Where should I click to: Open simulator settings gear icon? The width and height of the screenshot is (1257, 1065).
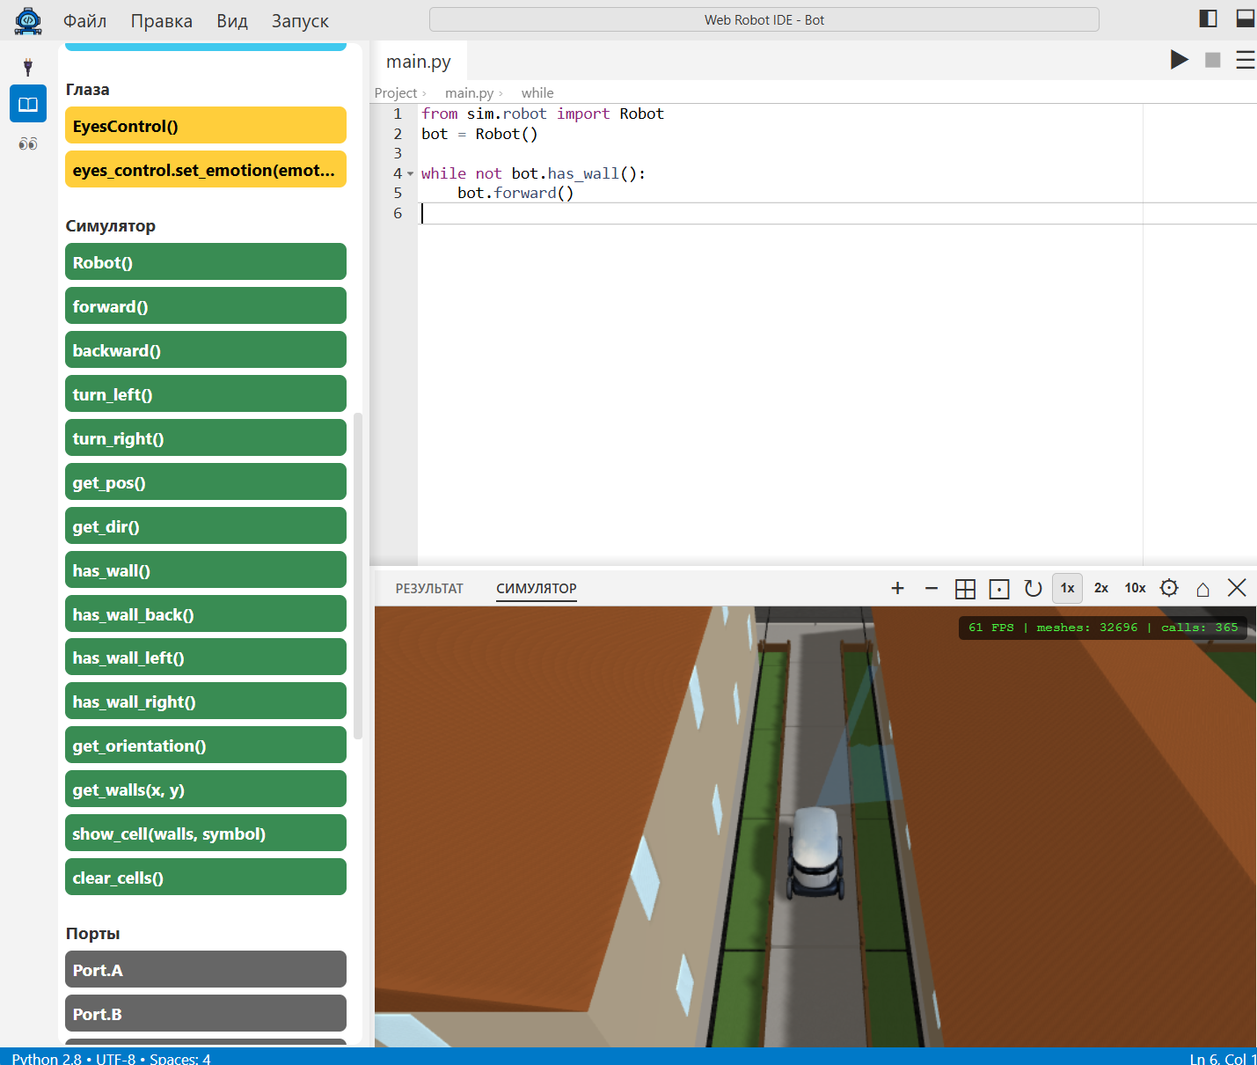tap(1169, 588)
